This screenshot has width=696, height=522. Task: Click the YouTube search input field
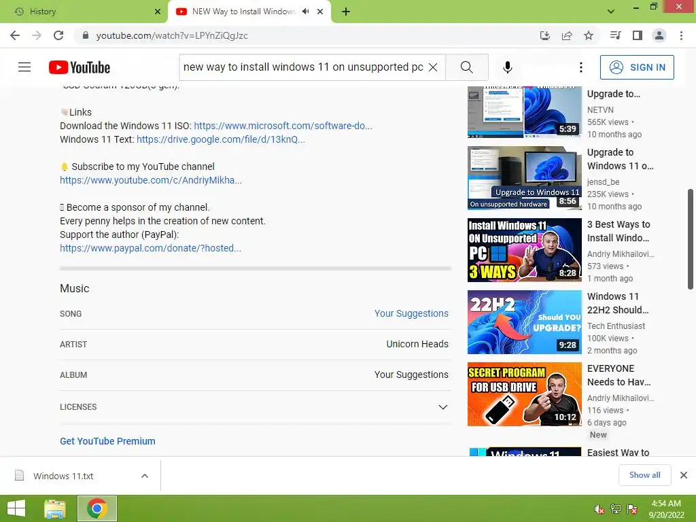click(303, 67)
